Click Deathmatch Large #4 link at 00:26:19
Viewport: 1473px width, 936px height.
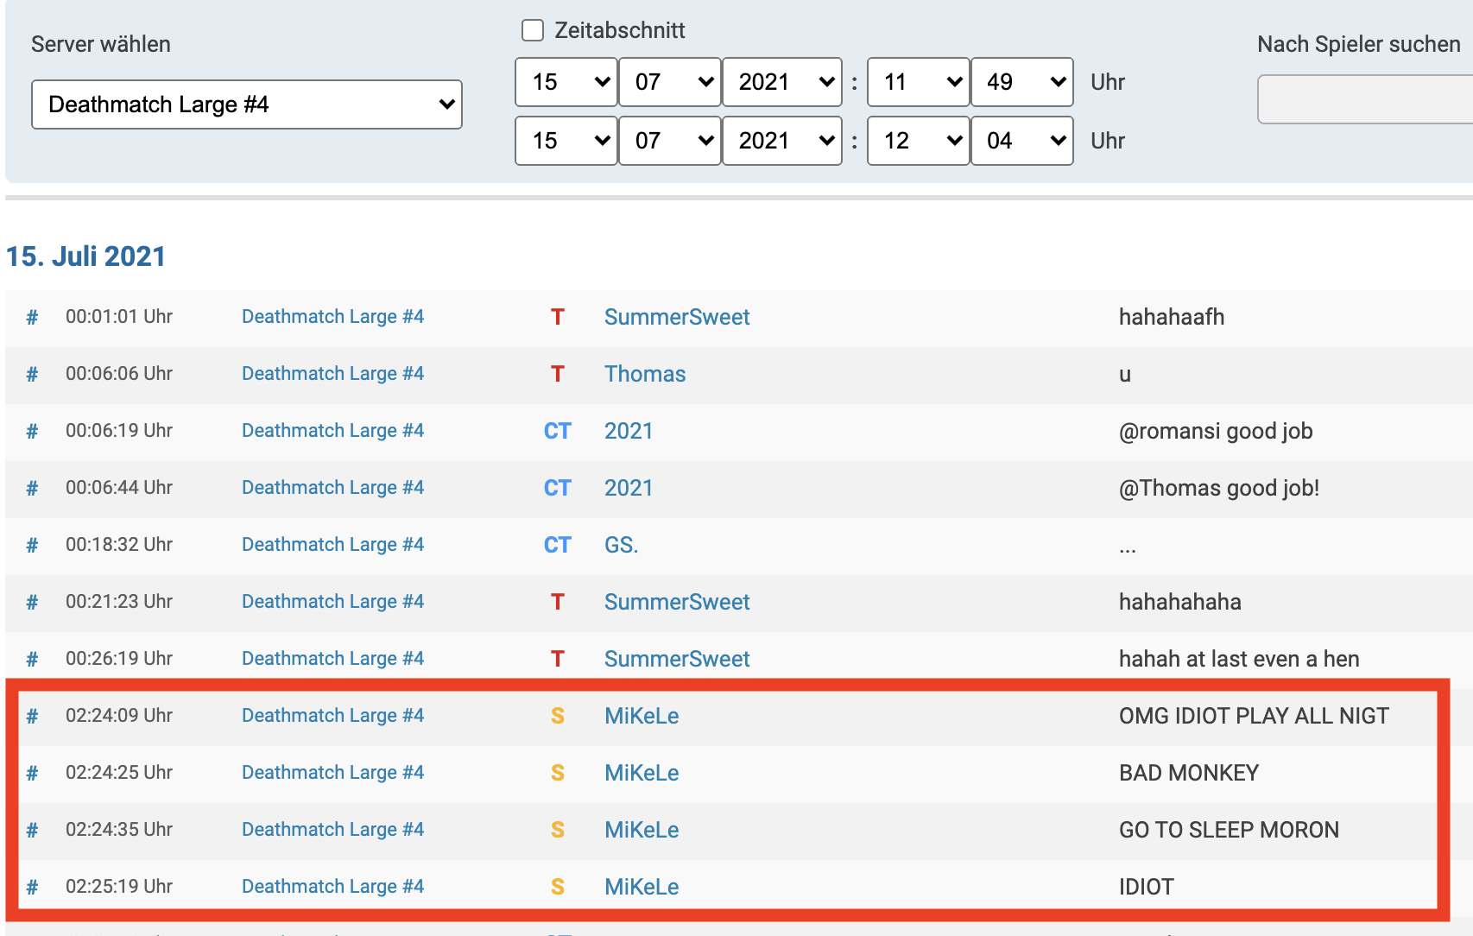click(332, 659)
